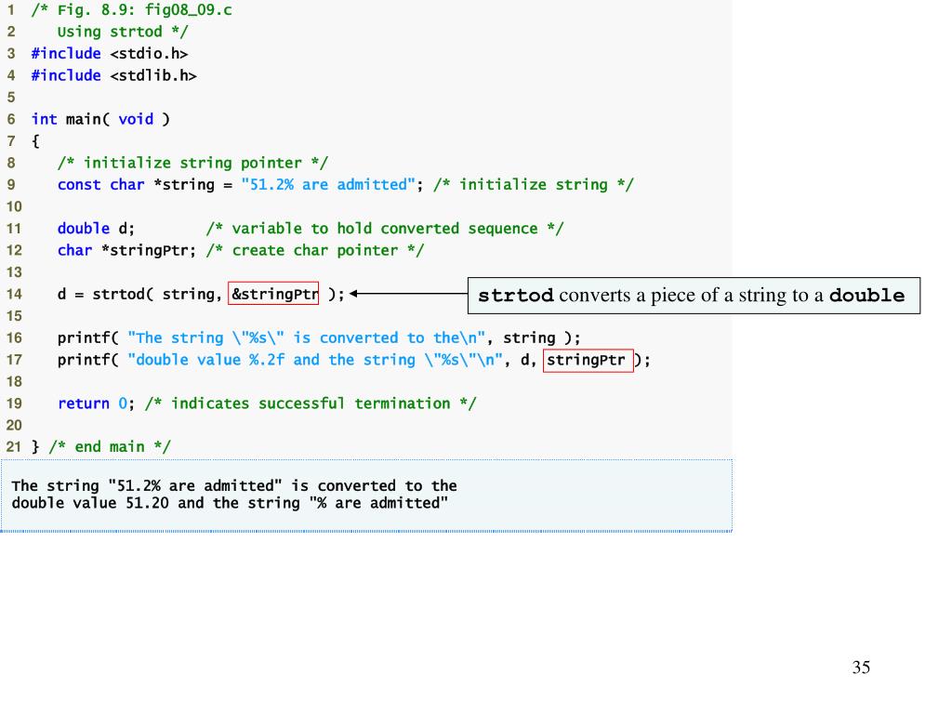Click the comment "indicates successful termination"

point(311,403)
